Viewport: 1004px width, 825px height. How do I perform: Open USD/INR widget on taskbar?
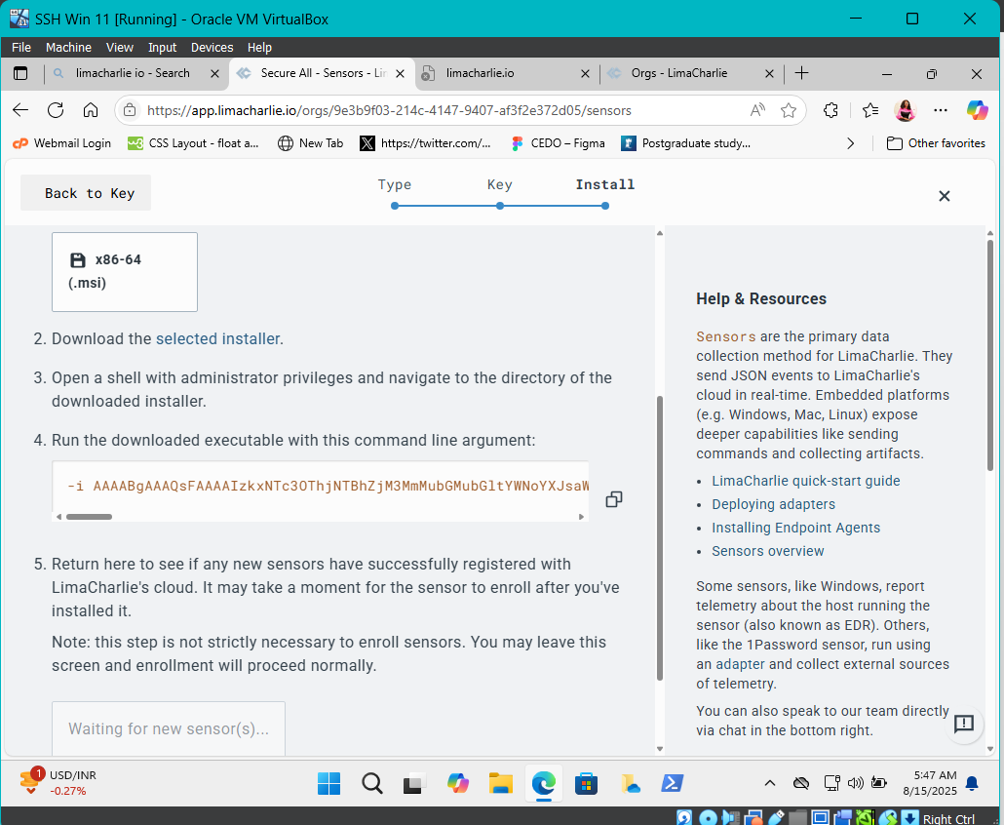pos(58,783)
